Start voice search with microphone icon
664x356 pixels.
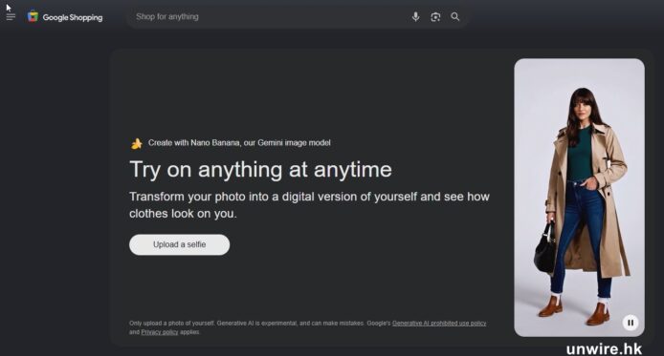pyautogui.click(x=416, y=17)
